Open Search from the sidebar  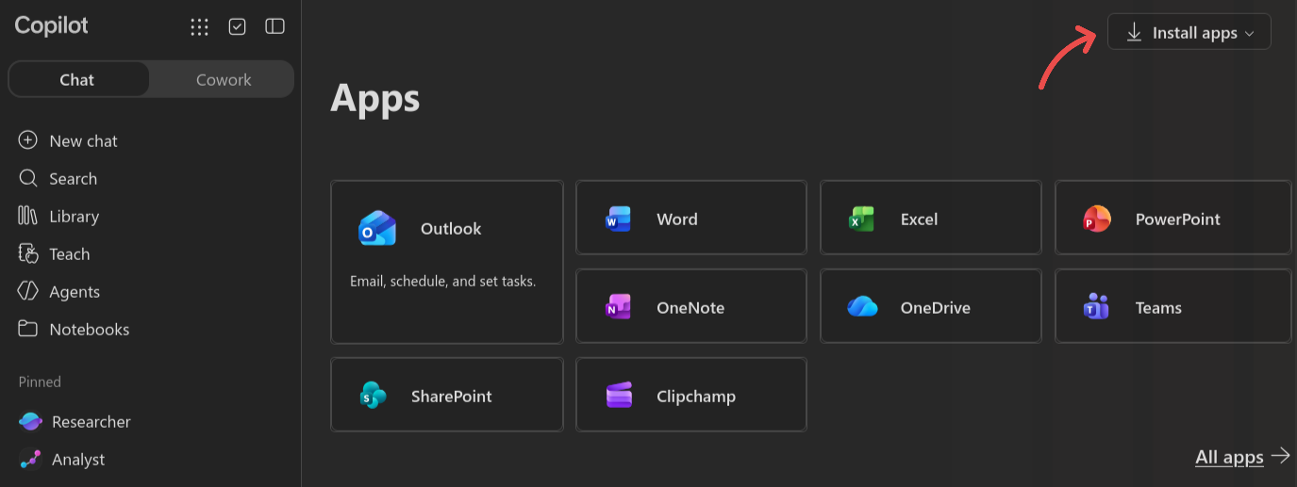pyautogui.click(x=73, y=178)
